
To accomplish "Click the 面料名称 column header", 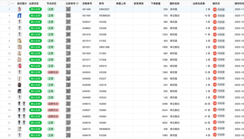I will (175, 3).
